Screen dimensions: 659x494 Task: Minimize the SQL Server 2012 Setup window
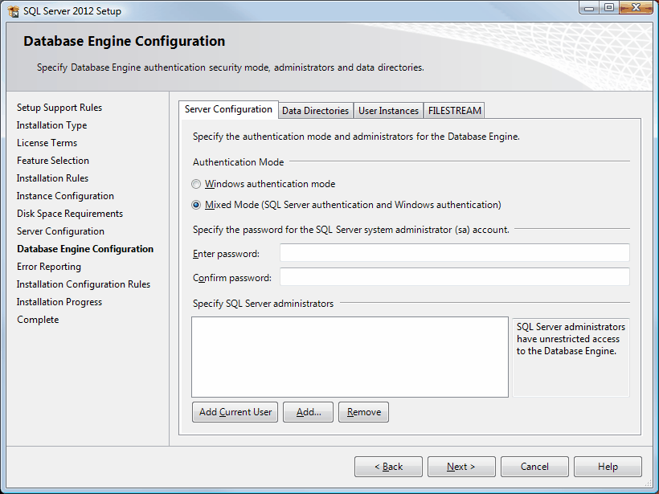point(591,8)
